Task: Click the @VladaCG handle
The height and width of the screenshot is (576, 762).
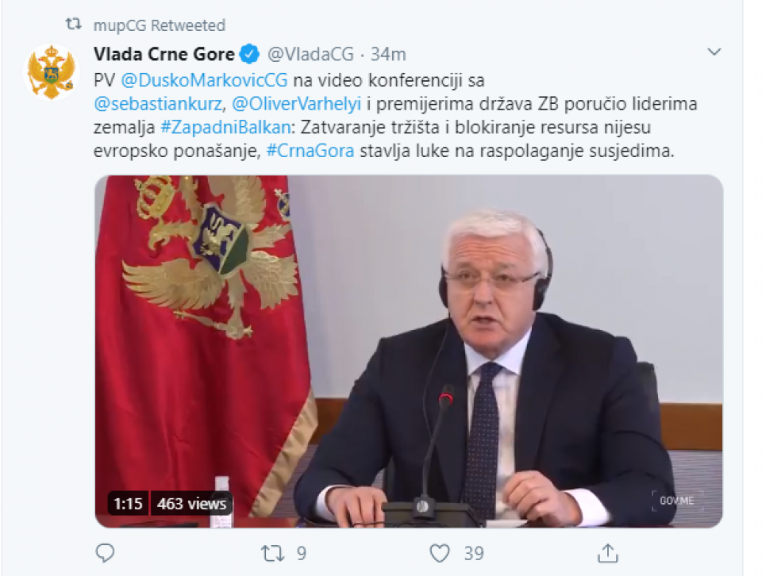Action: click(311, 54)
